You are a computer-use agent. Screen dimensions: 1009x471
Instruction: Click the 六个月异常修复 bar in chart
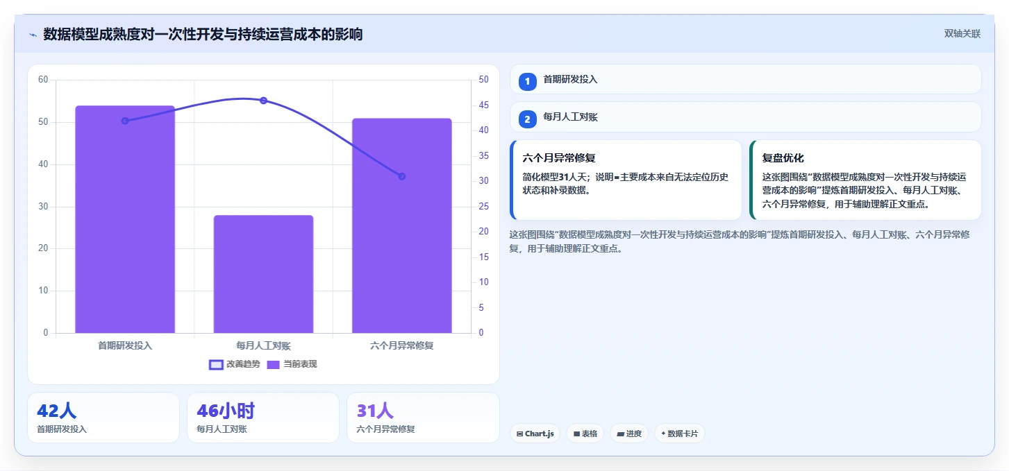(401, 225)
